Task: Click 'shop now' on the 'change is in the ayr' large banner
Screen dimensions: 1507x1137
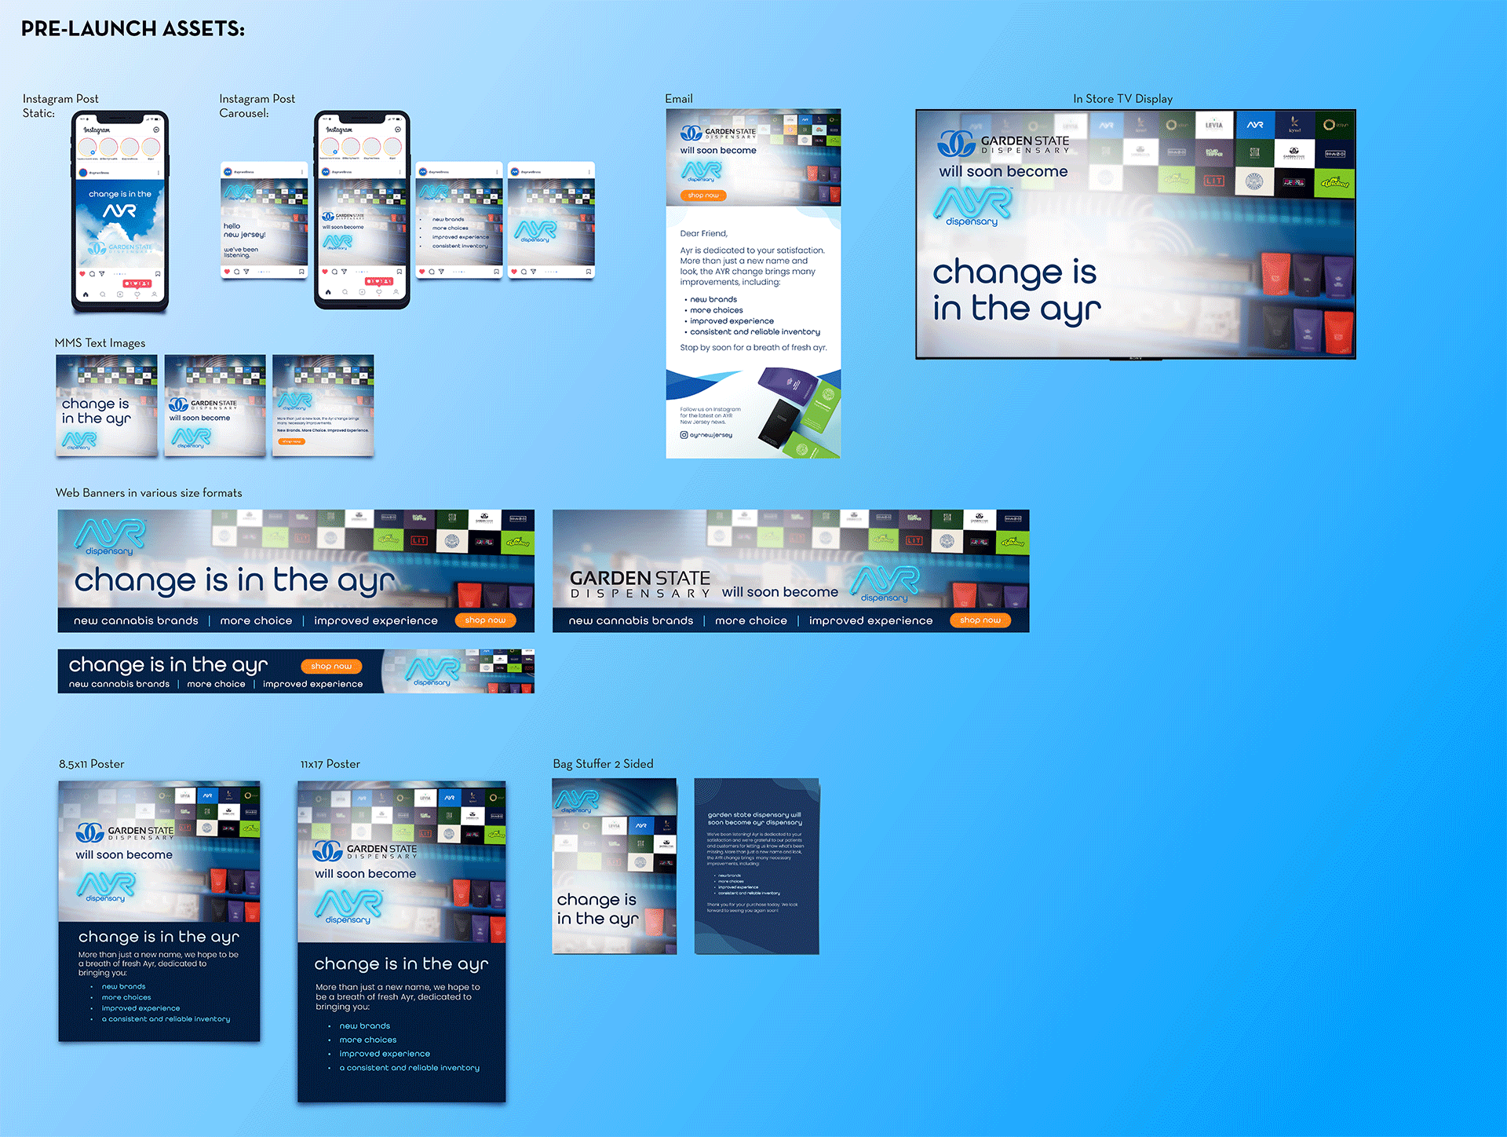Action: click(x=485, y=620)
